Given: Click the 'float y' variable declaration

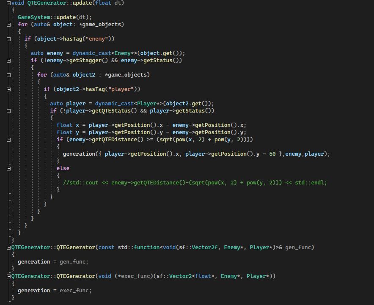Looking at the screenshot, I should click(68, 132).
